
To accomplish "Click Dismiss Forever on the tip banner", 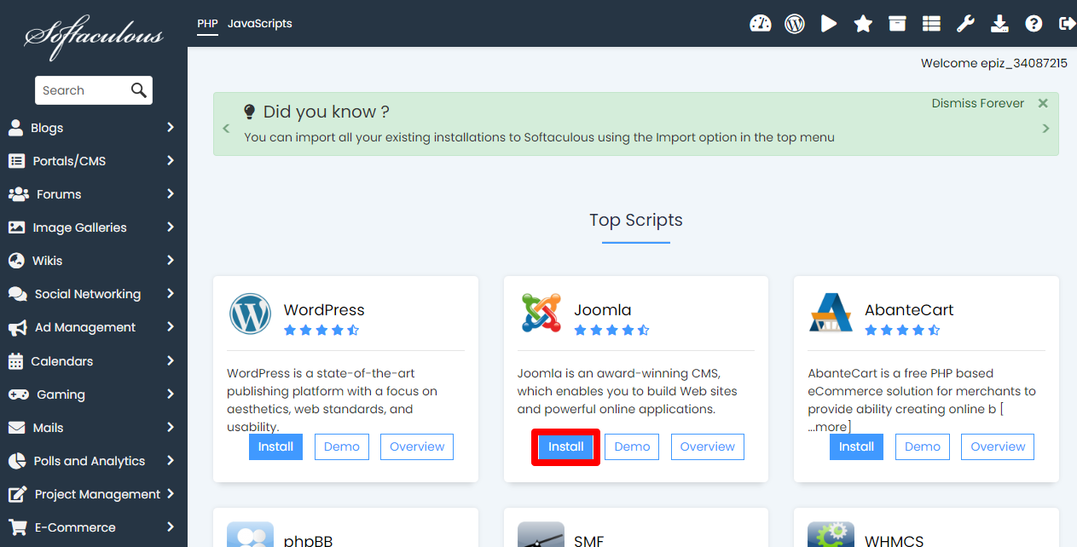I will pyautogui.click(x=977, y=103).
